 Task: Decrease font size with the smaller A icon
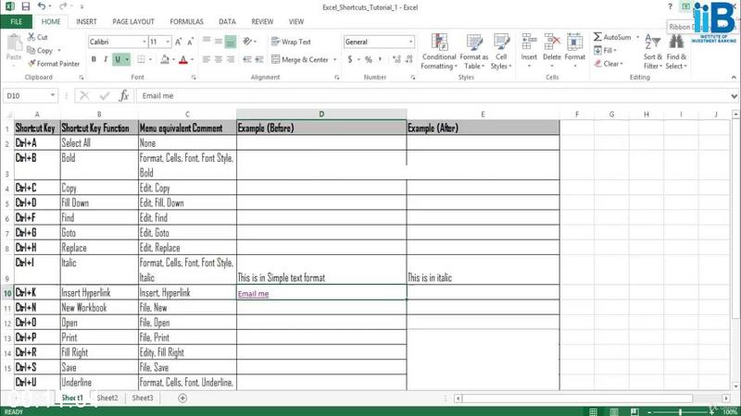point(190,42)
